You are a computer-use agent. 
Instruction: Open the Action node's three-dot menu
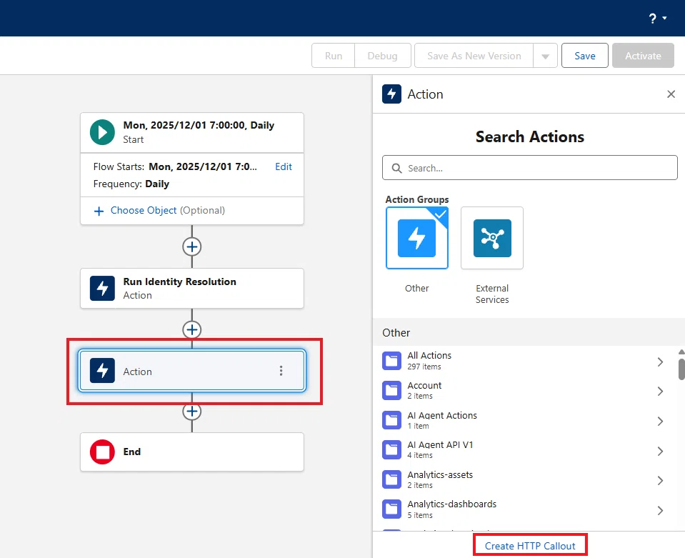281,371
